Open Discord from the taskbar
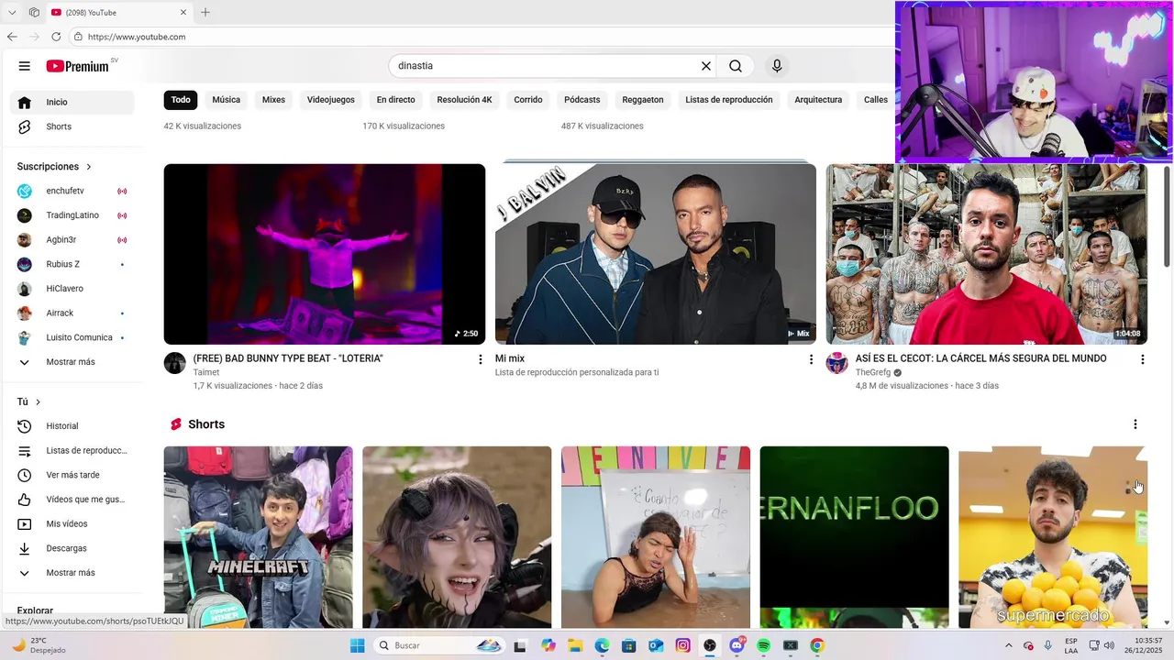Screen dimensions: 1174x660 point(737,645)
